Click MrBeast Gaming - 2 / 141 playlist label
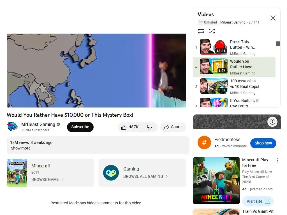Screen dimensions: 287x215 pyautogui.click(x=240, y=22)
